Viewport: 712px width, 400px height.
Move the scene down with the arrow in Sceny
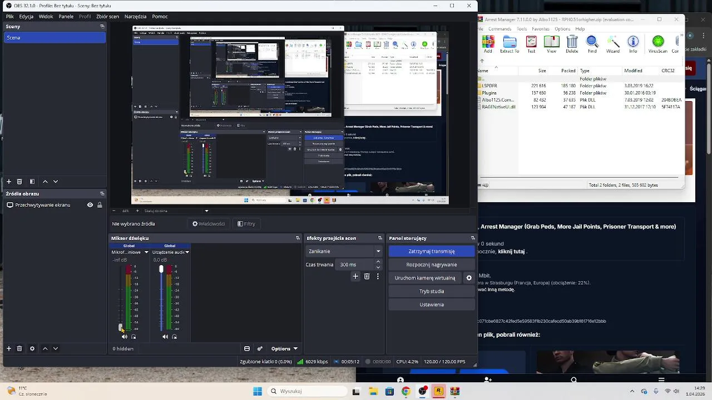(x=56, y=182)
